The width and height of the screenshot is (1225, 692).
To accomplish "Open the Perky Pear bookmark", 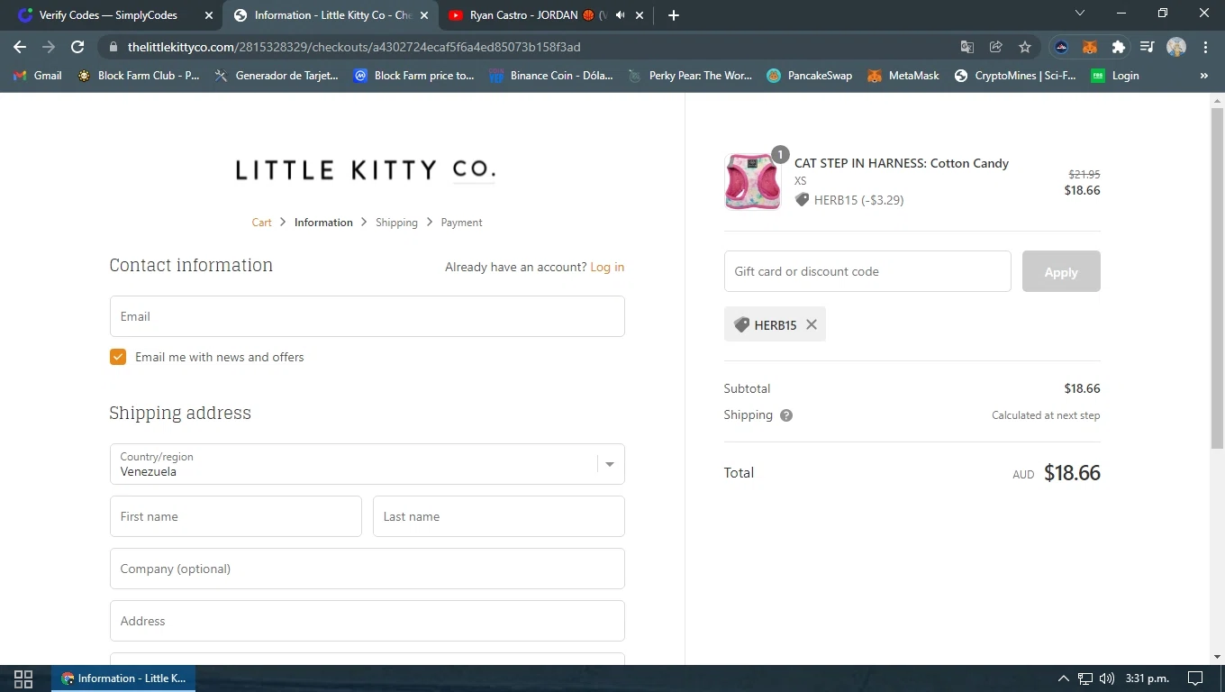I will point(690,76).
